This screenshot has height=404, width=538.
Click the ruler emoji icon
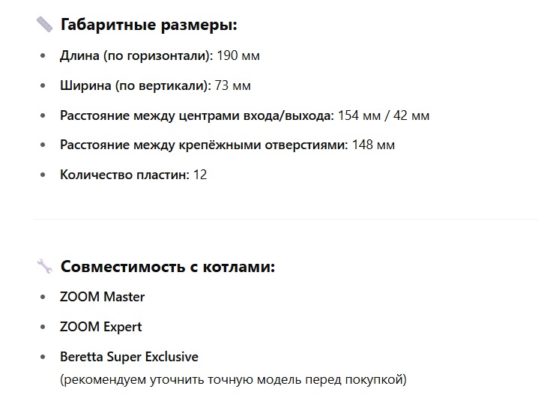[x=45, y=25]
